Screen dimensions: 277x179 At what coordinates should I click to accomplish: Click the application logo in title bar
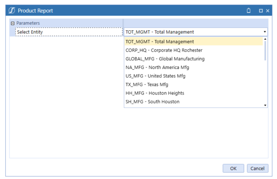[x=12, y=10]
